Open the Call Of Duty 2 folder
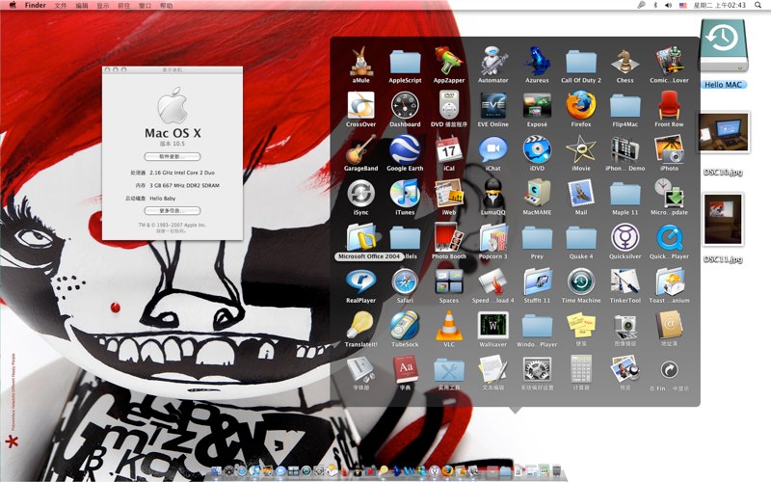The height and width of the screenshot is (482, 771). click(581, 62)
